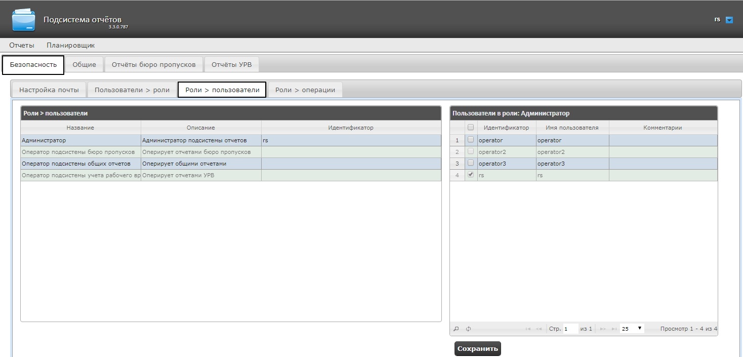This screenshot has height=357, width=743.
Task: Check the box for user operator3
Action: click(471, 163)
